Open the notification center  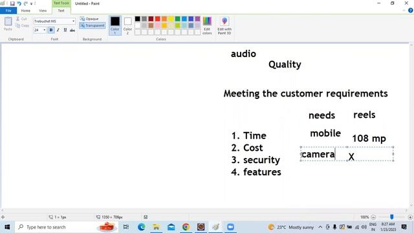(x=404, y=227)
